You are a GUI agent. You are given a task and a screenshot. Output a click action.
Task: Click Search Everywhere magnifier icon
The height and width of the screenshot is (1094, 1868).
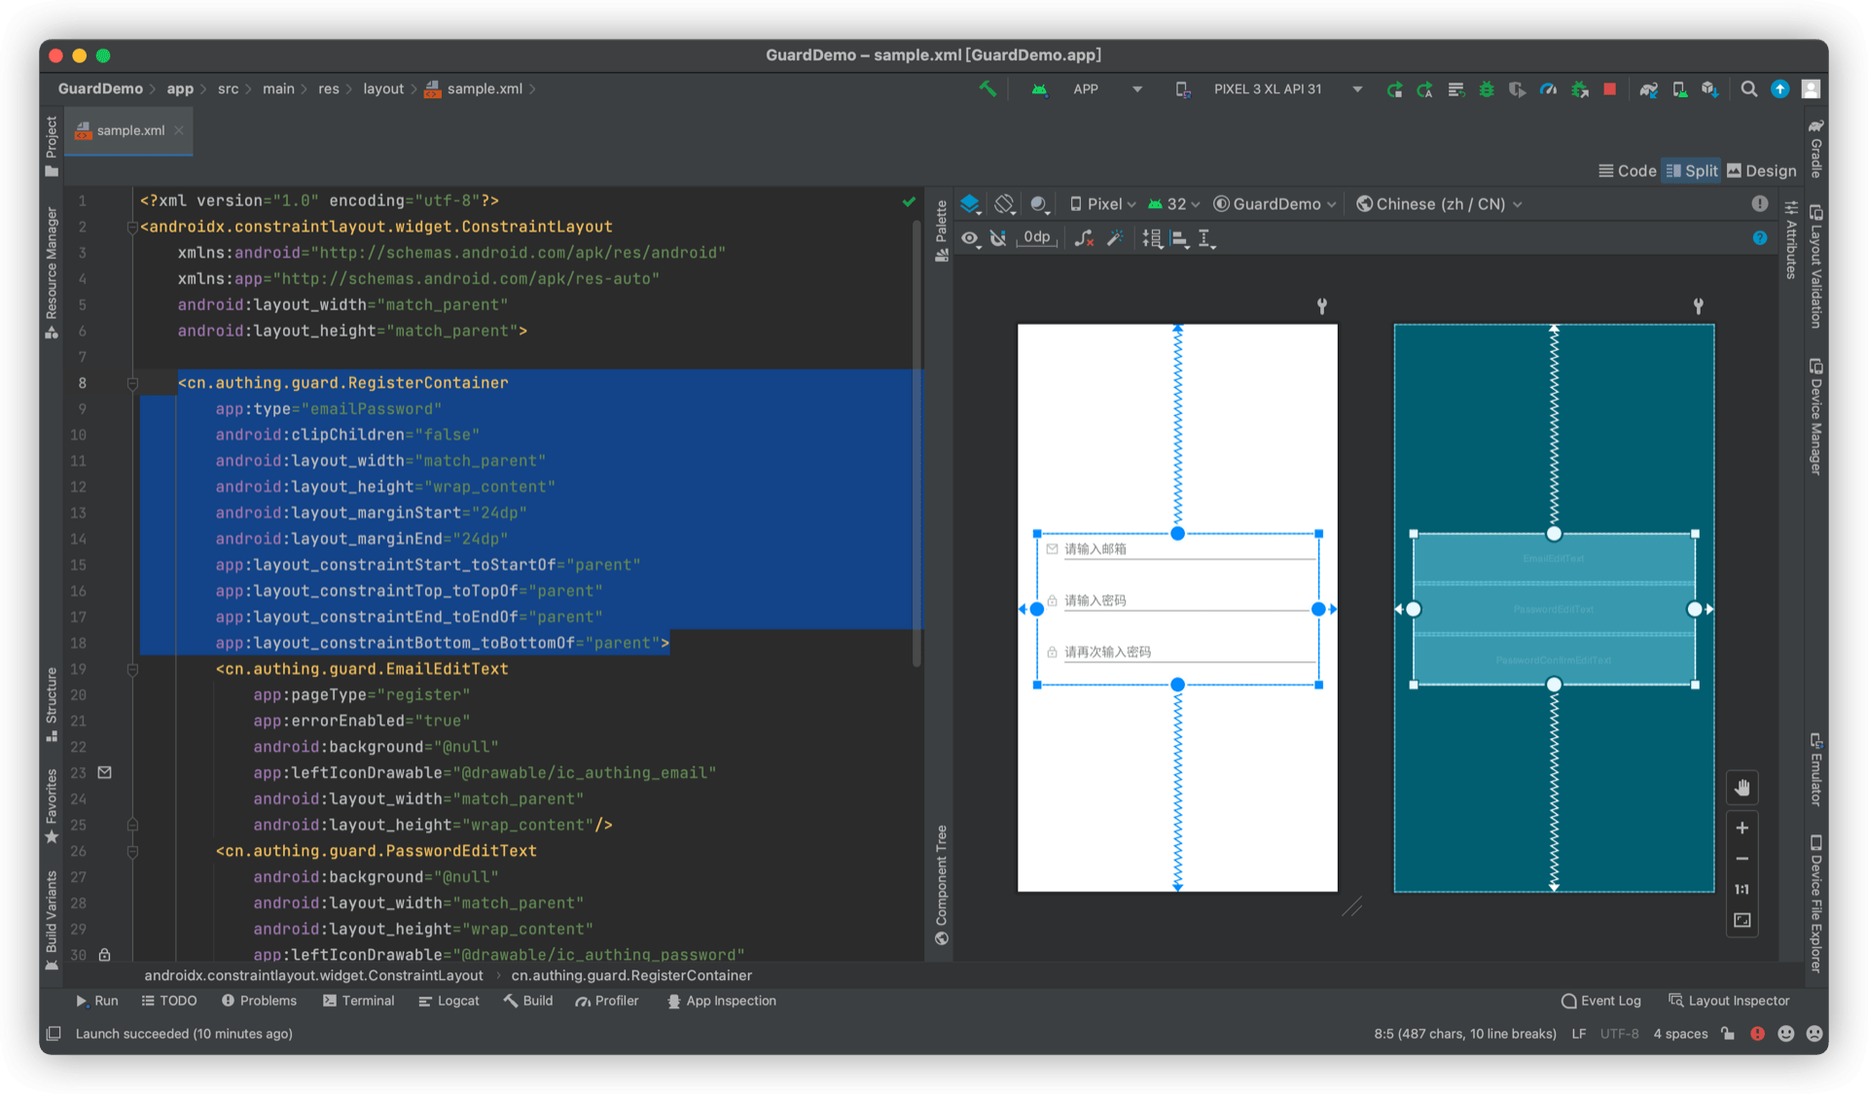(1748, 88)
